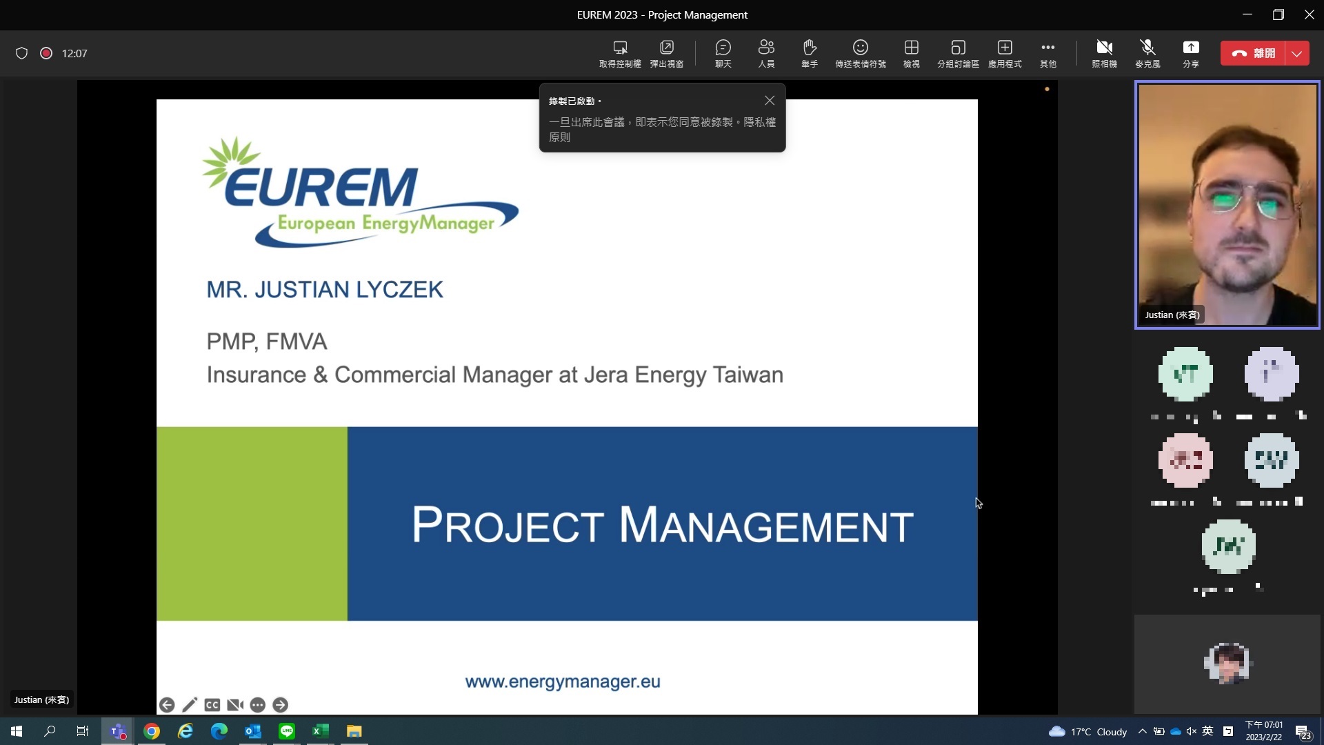
Task: Click the Apps button (應用程式)
Action: click(1005, 53)
